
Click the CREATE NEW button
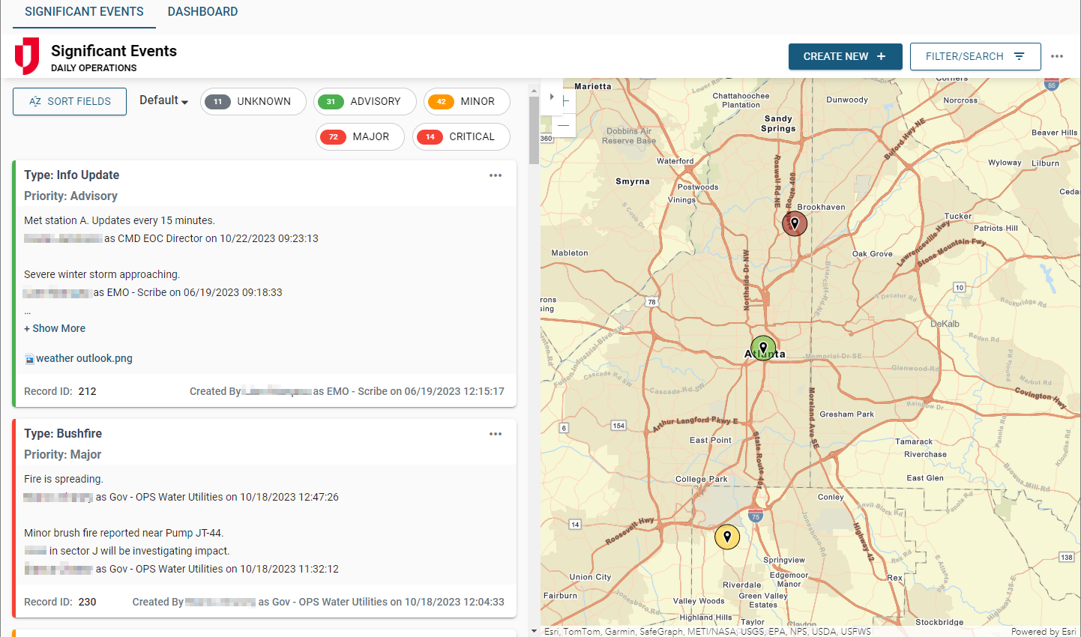point(845,56)
